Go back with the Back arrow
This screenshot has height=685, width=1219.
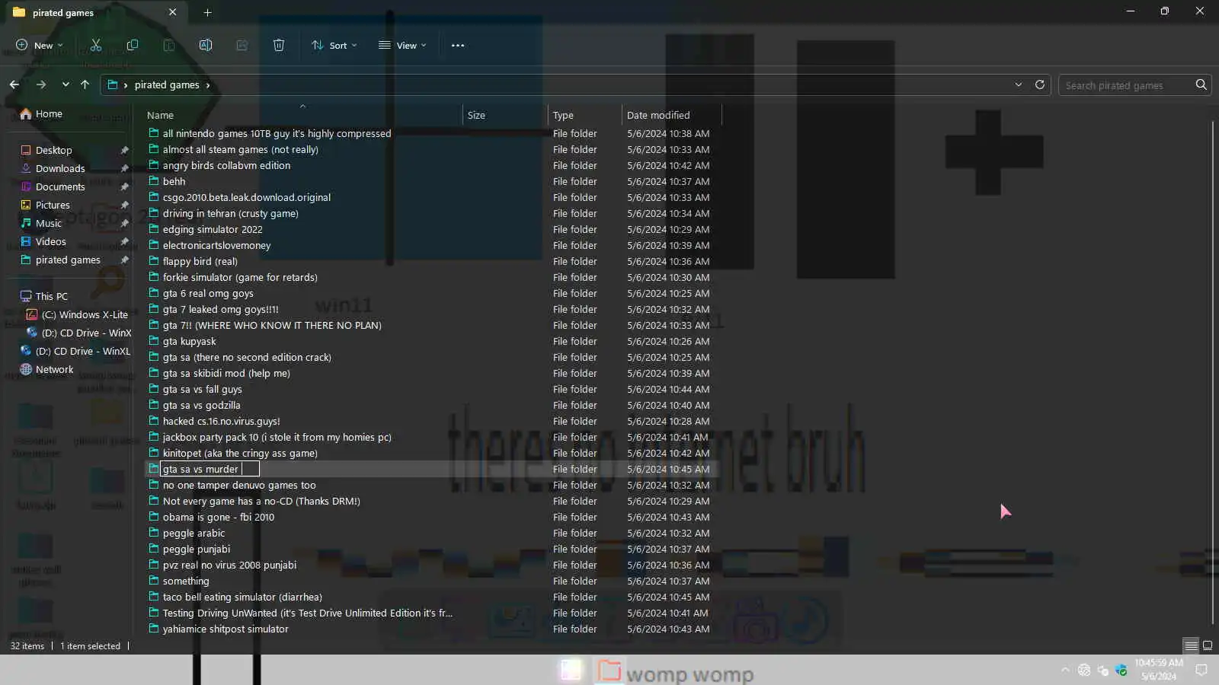[x=14, y=84]
